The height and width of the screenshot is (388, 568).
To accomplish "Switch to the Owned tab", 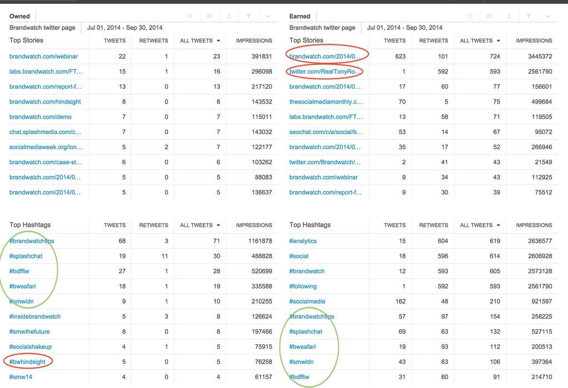I will (x=19, y=16).
